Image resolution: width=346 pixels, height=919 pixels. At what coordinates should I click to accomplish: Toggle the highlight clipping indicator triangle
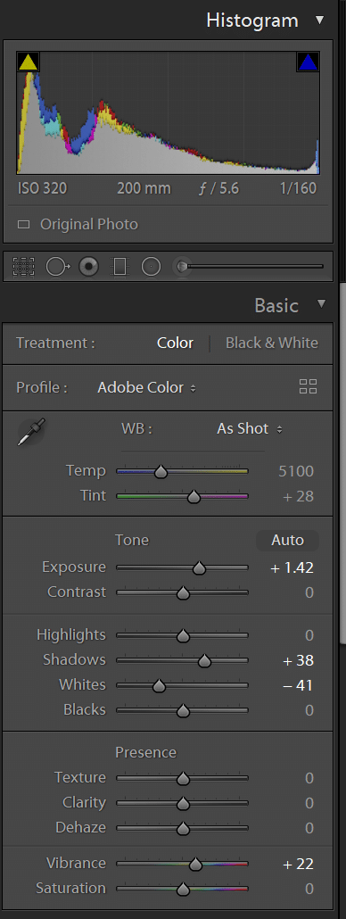(308, 62)
